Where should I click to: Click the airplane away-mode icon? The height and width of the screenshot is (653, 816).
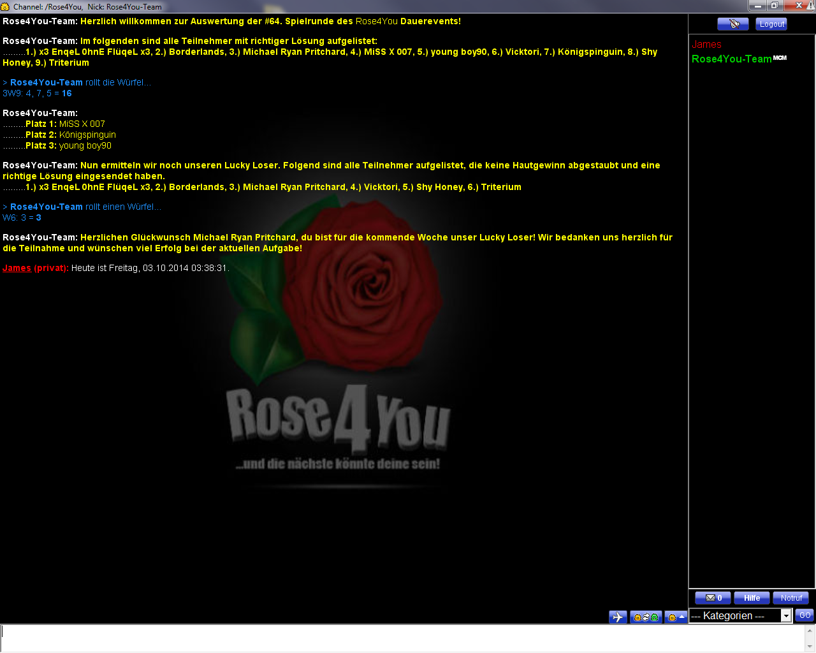[618, 617]
